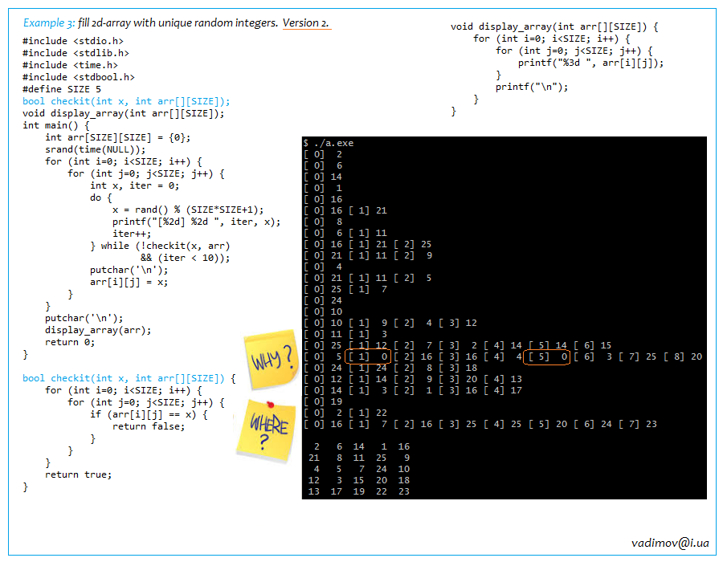Click the 'void display_array' prototype ending with semicolon
Viewport: 723px width, 562px height.
tap(123, 113)
